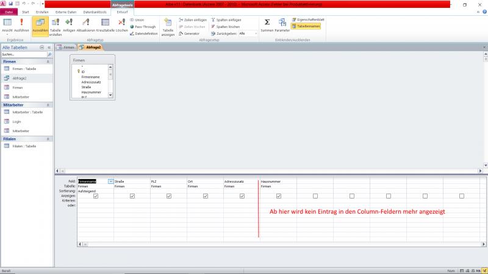Image resolution: width=488 pixels, height=274 pixels.
Task: Uncheck Anzeigen for Hausnummer column
Action: 279,196
